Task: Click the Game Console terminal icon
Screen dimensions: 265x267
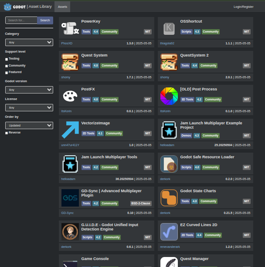Action: click(70, 263)
